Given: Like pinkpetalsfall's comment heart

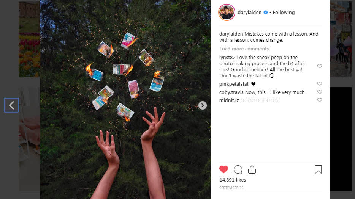Looking at the screenshot, I should (319, 83).
